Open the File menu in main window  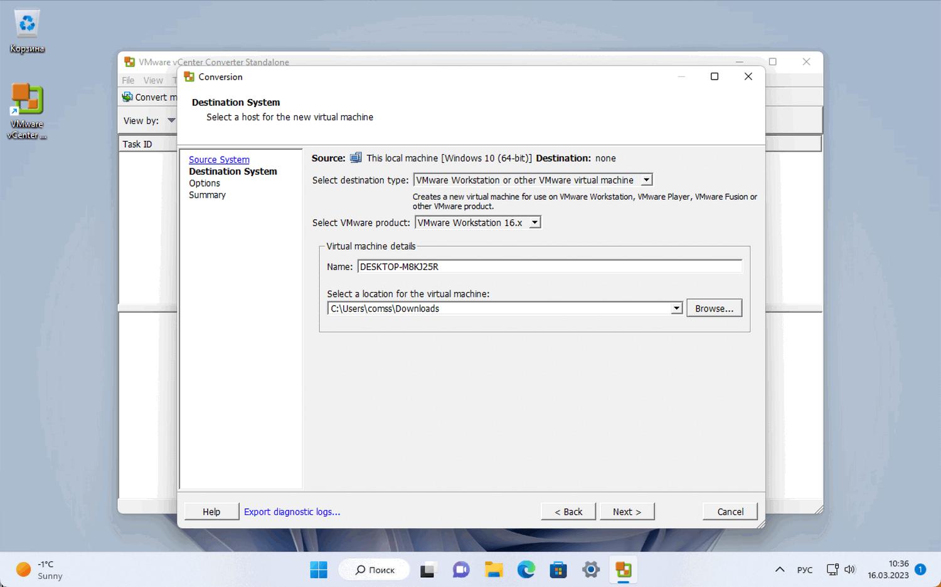128,80
